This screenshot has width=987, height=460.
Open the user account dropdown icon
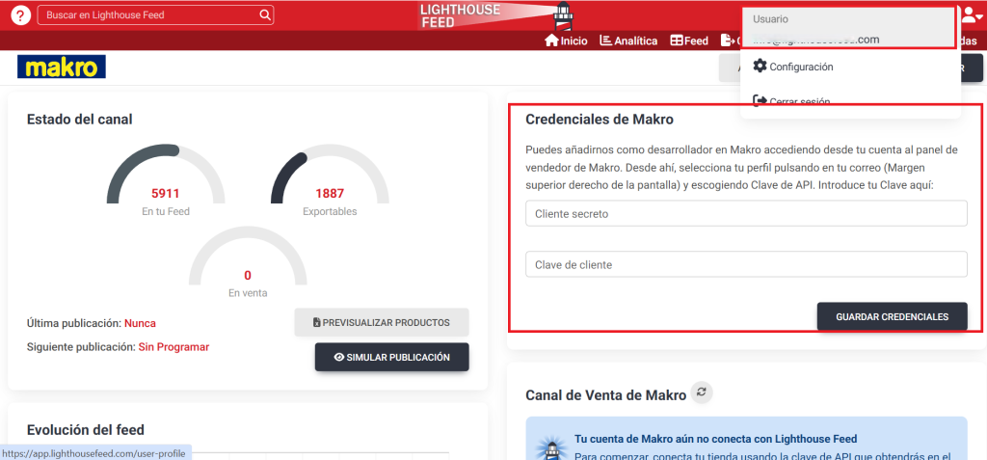point(971,15)
